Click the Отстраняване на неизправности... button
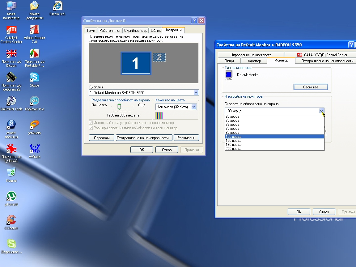The height and width of the screenshot is (267, 356). pyautogui.click(x=144, y=138)
